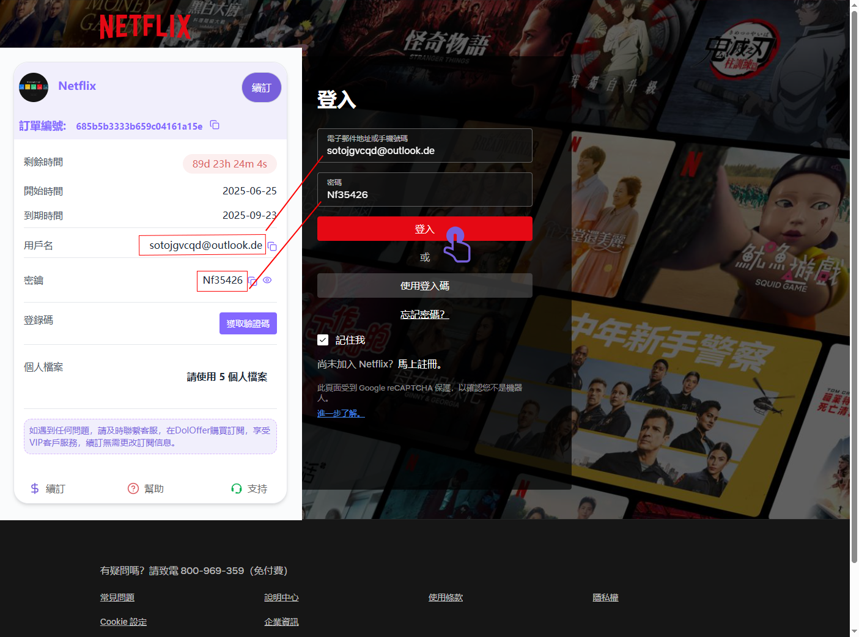This screenshot has height=637, width=859.
Task: Click the purple rounded 續訂 button in card header
Action: click(x=262, y=87)
